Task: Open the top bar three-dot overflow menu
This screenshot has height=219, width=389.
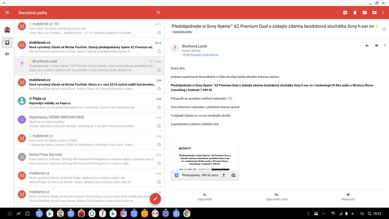Action: tap(384, 13)
